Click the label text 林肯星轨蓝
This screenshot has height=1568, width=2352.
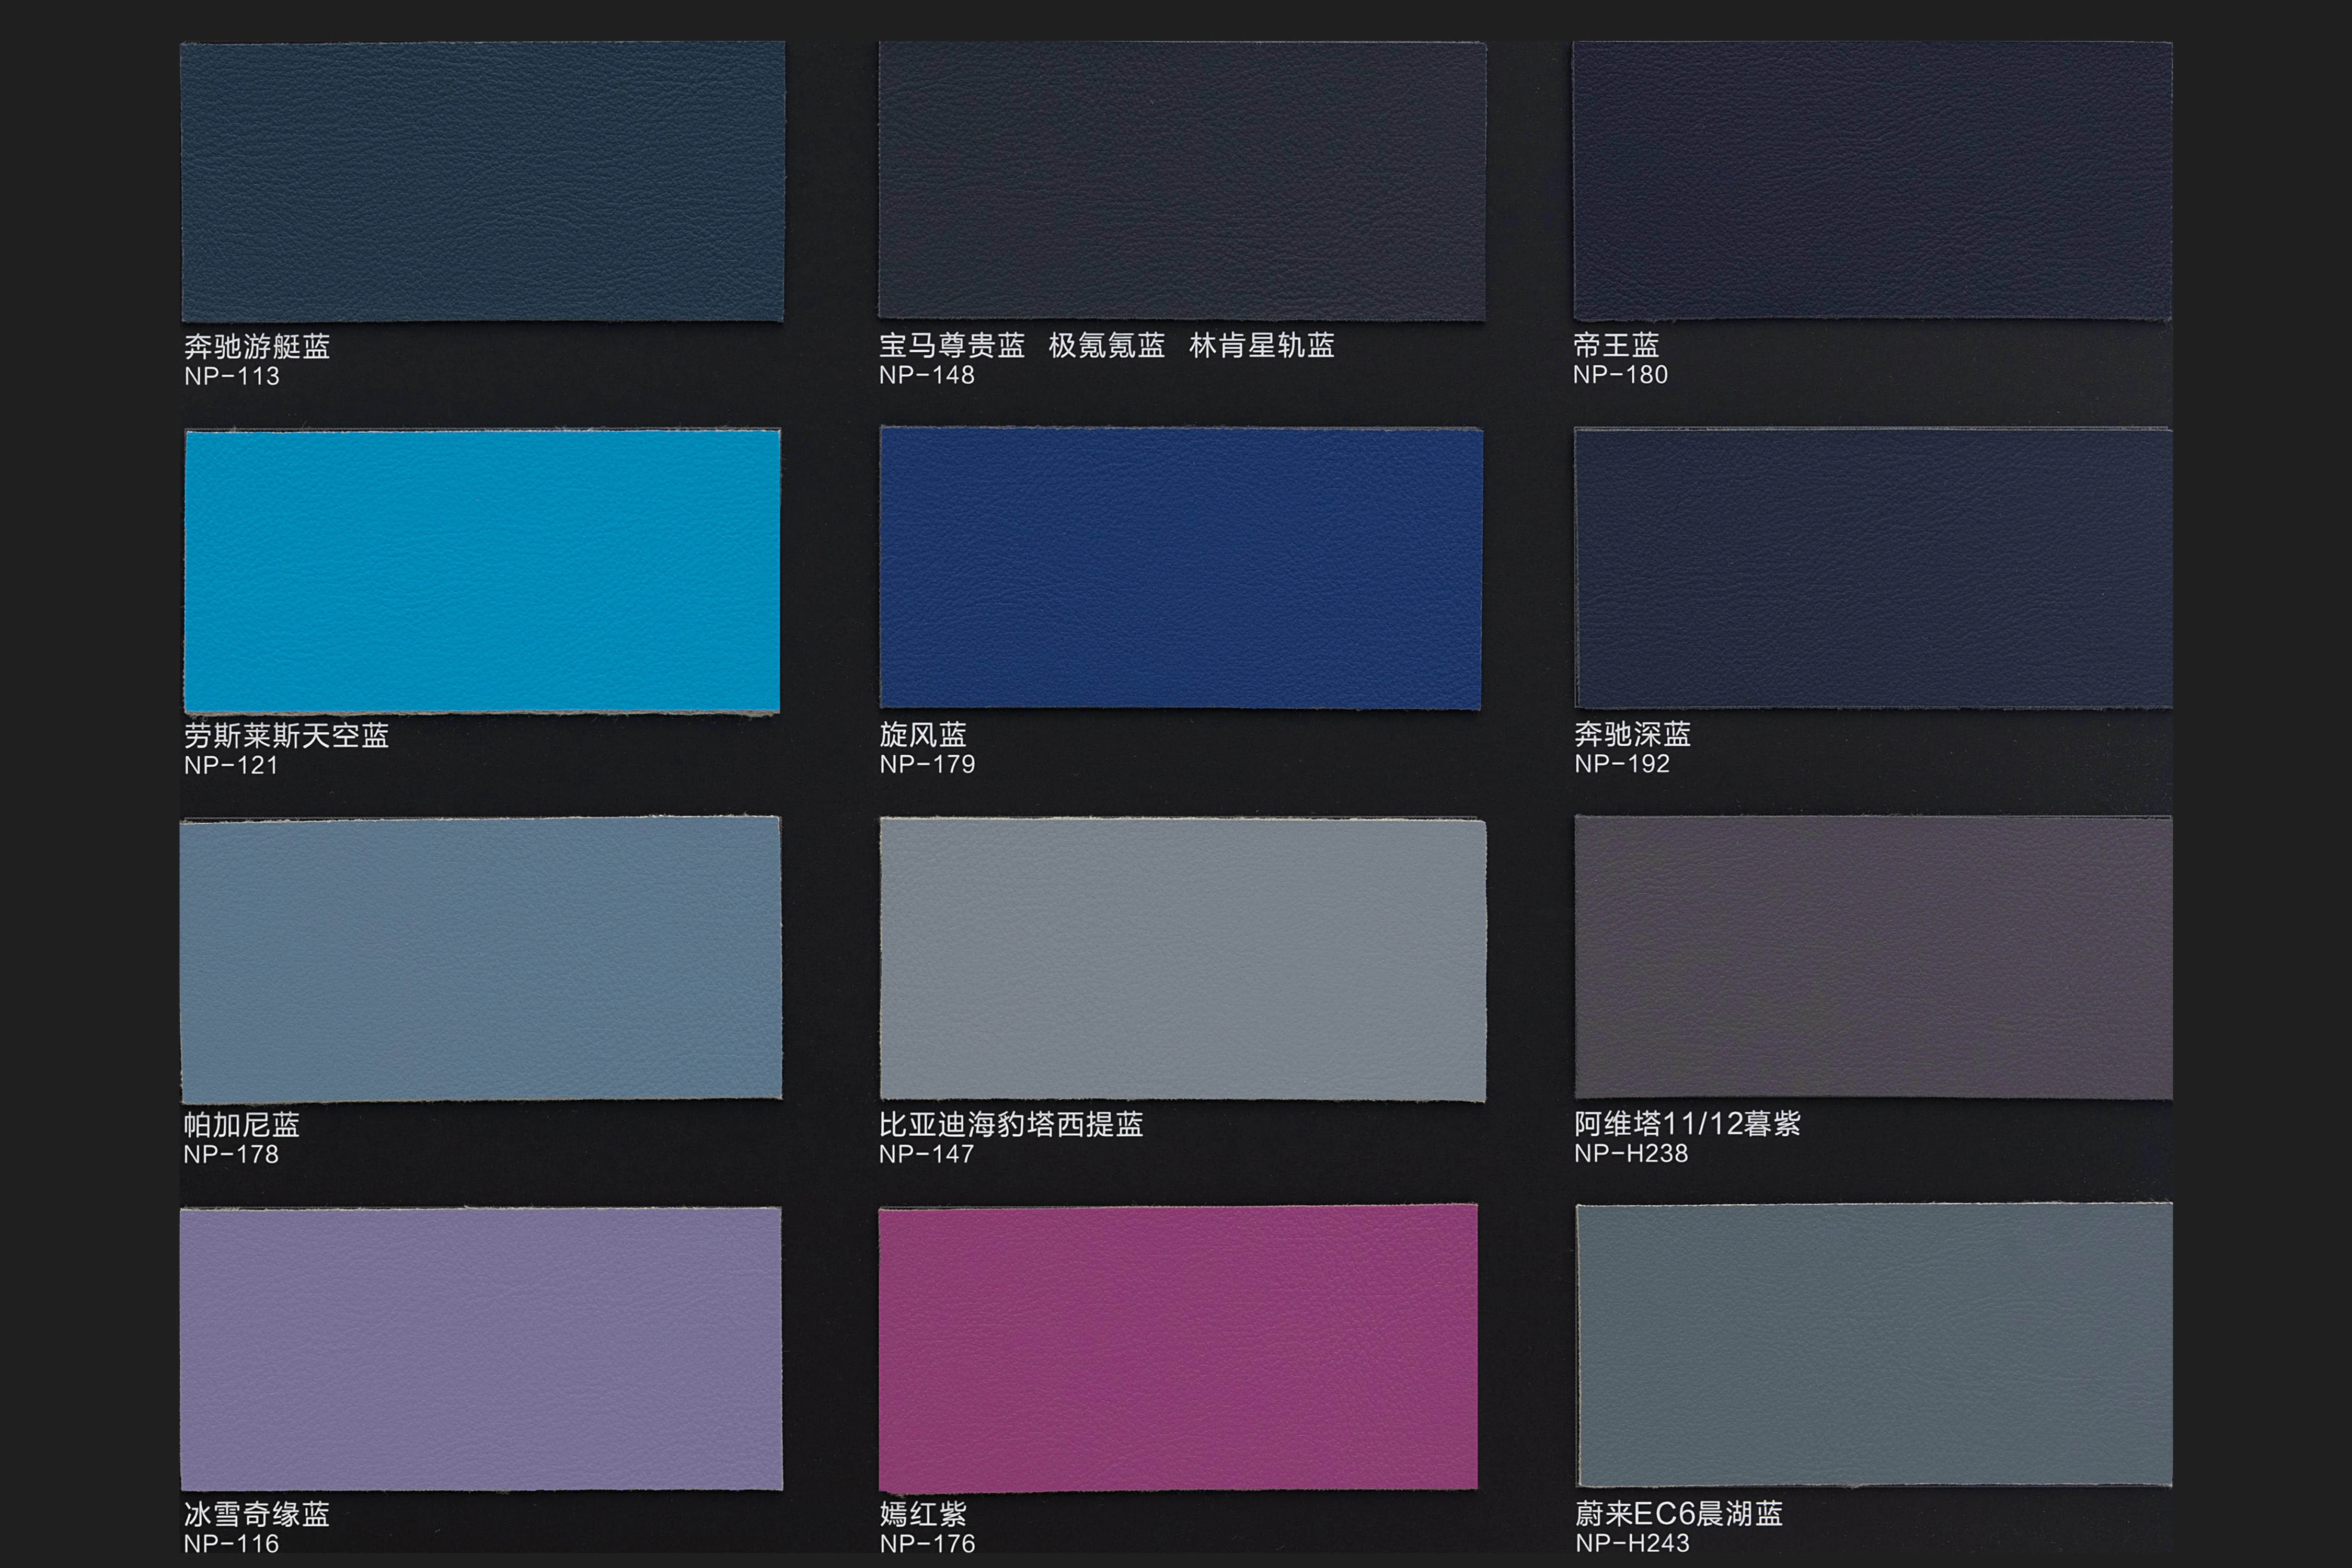pyautogui.click(x=1262, y=346)
